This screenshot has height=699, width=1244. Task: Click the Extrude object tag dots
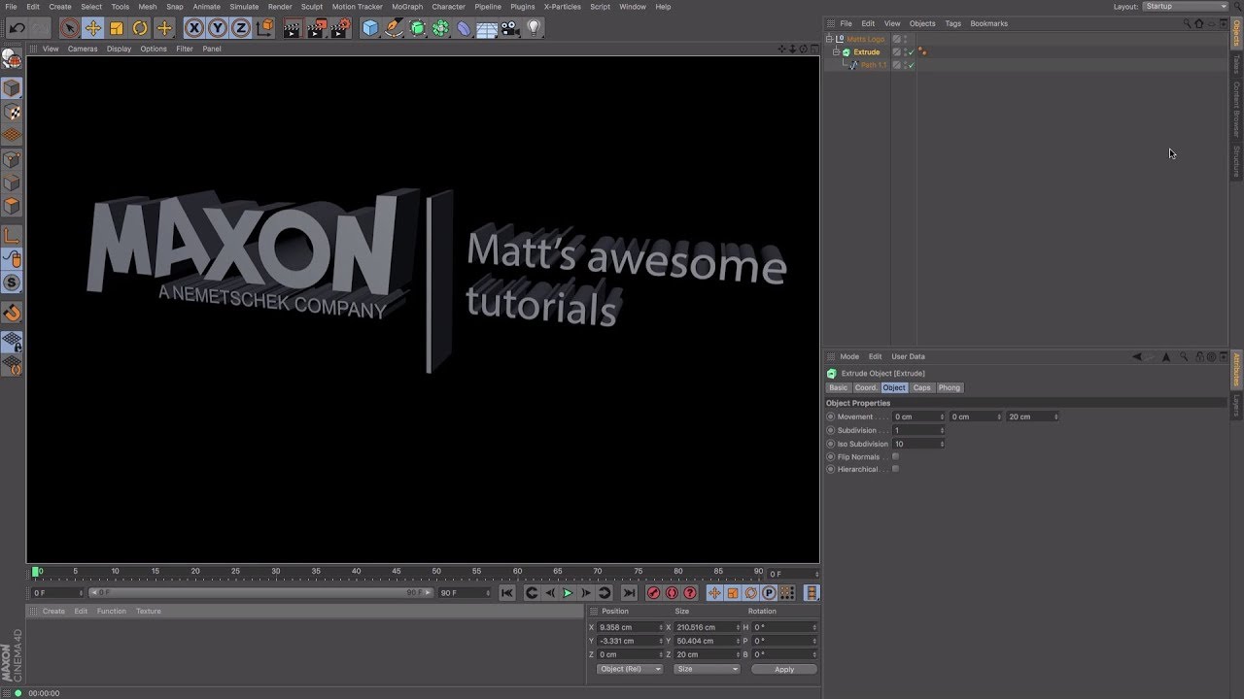[x=922, y=52]
